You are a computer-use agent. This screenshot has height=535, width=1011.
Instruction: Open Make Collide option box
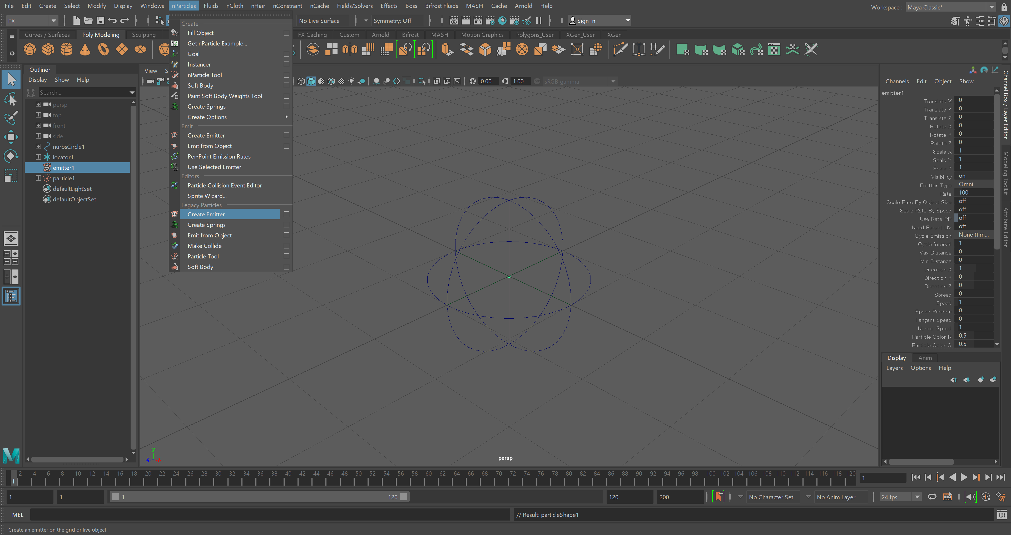click(286, 246)
